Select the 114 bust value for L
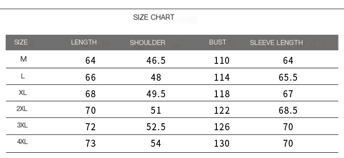344x158 pixels. [222, 77]
